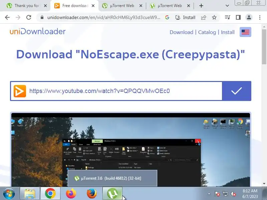Click the Chrome taskbar icon
The width and height of the screenshot is (267, 200).
[x=50, y=194]
